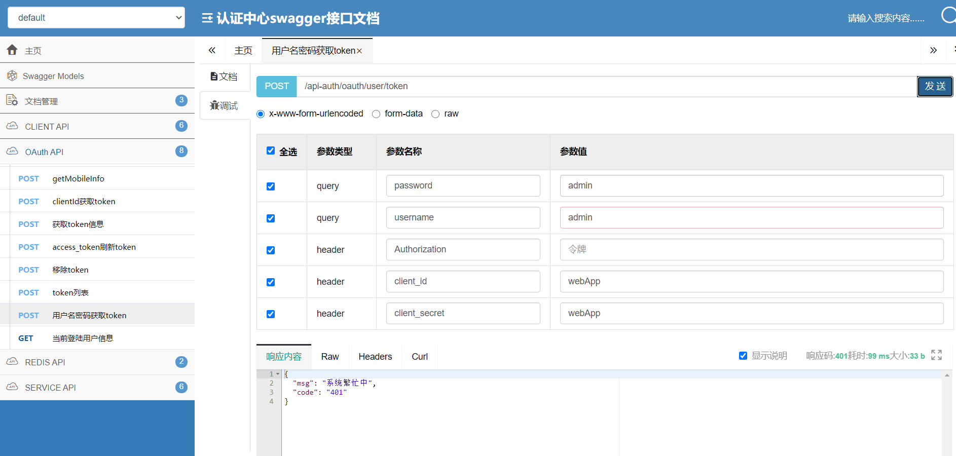Click the REDIS API cloud icon

click(x=12, y=361)
